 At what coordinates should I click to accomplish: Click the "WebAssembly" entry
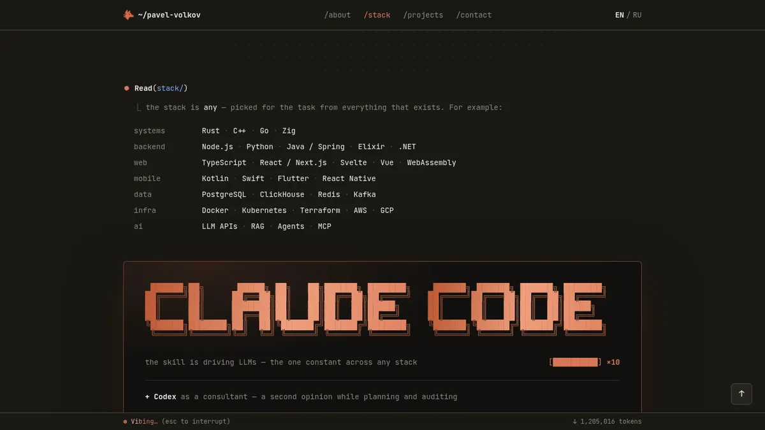[432, 162]
